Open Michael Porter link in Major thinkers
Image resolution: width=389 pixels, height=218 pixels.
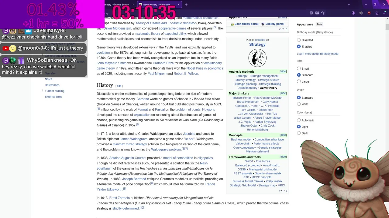[242, 98]
